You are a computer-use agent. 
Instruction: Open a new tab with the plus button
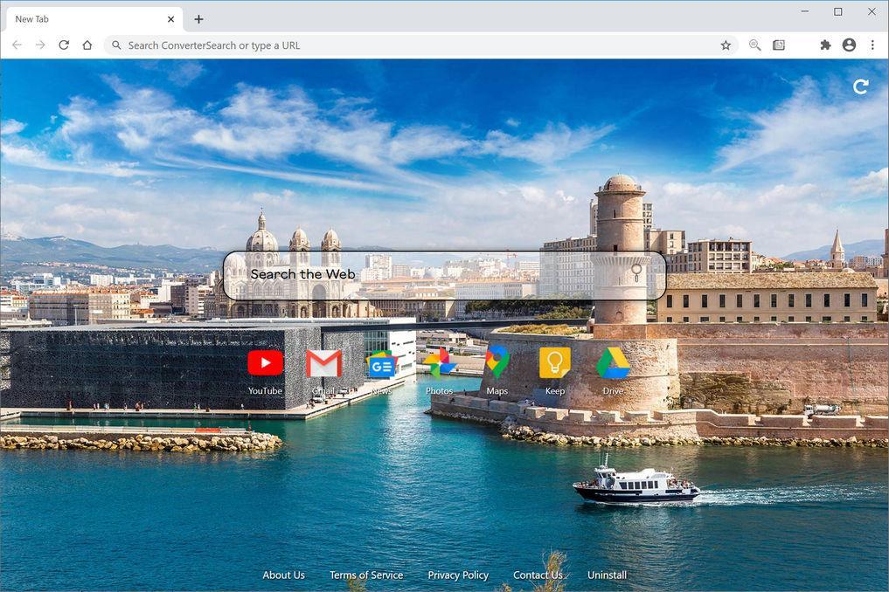[198, 19]
